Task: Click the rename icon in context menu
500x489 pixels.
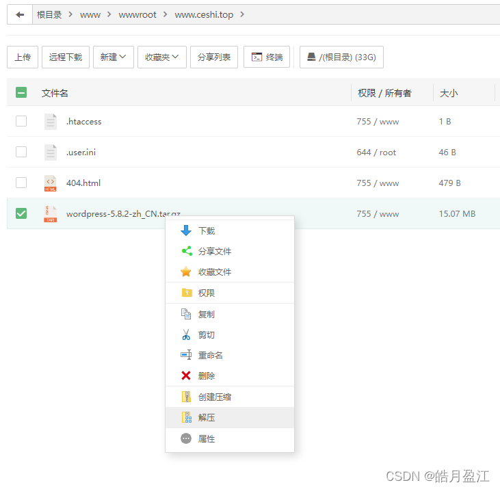Action: coord(186,355)
